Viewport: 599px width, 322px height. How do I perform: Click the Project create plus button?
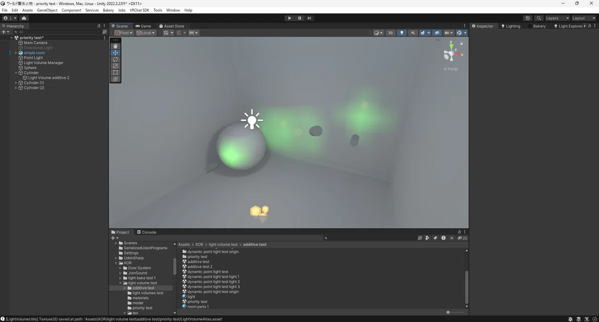tap(113, 238)
